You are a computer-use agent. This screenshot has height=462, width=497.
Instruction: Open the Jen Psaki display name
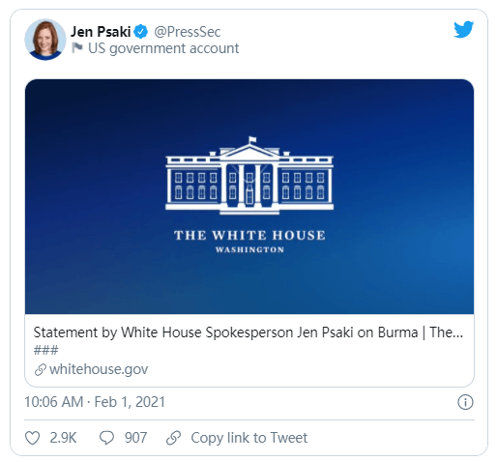[101, 32]
